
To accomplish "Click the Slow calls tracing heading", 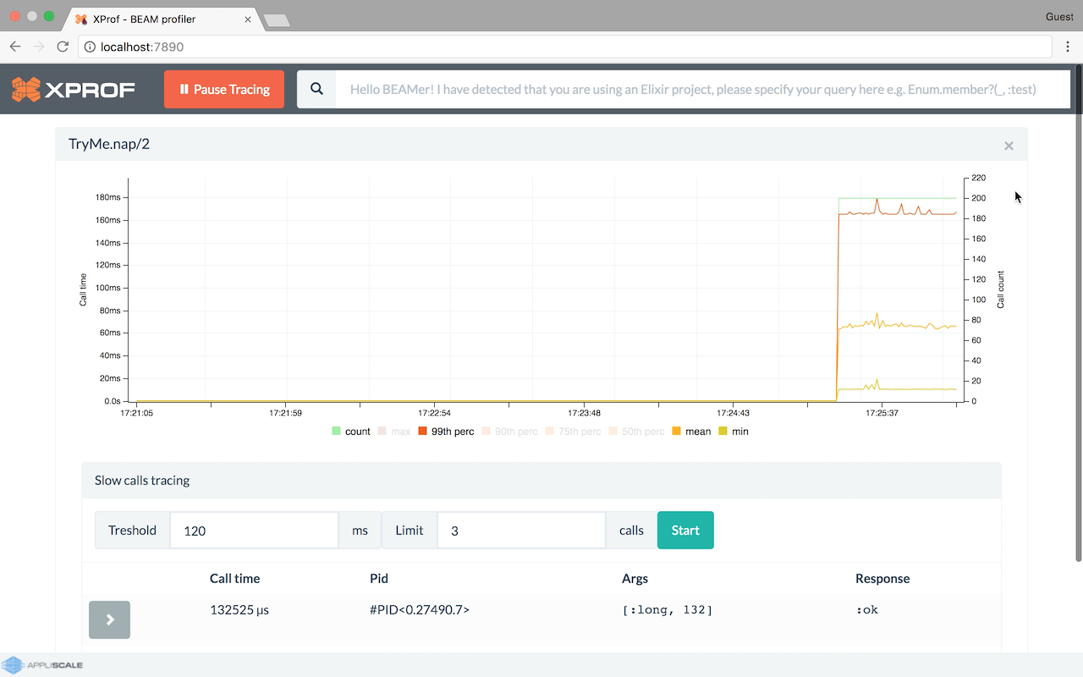I will (x=142, y=481).
